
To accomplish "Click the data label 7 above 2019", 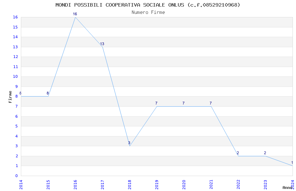I will 156,103.
